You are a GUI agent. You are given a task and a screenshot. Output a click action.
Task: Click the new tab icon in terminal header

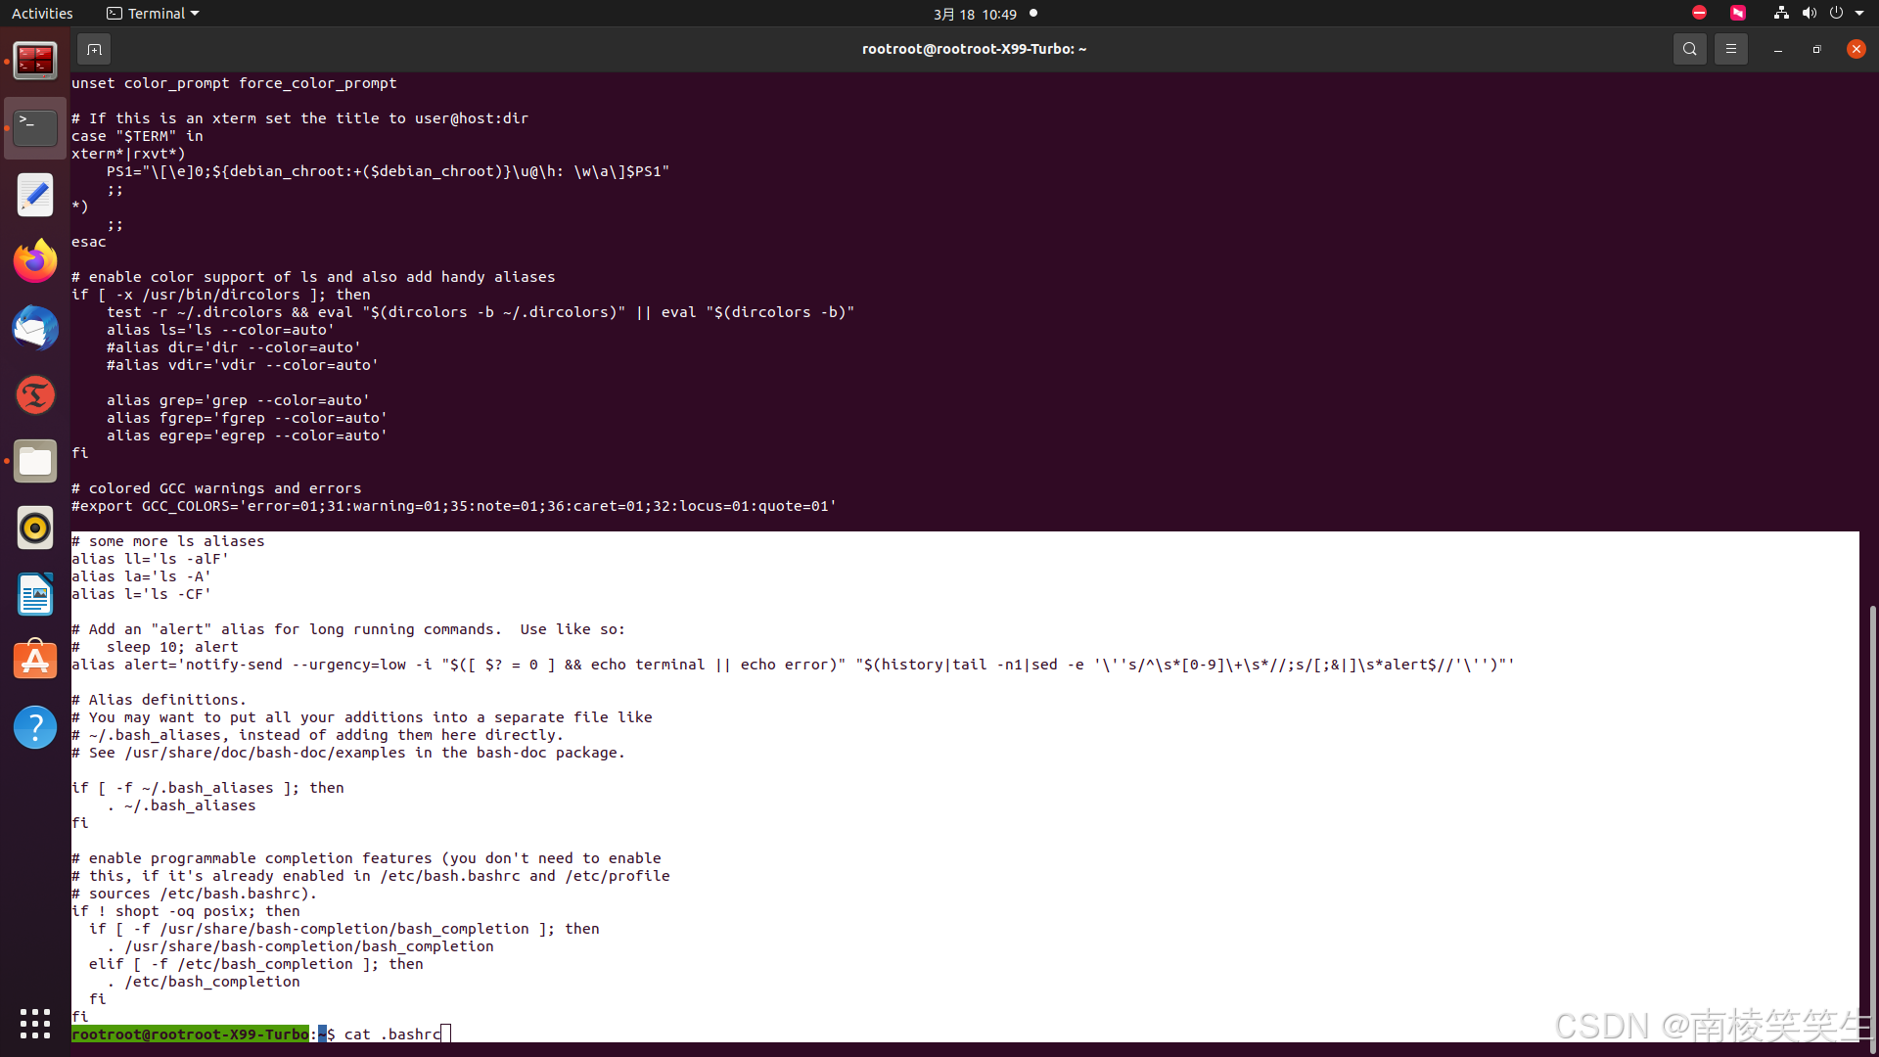tap(94, 49)
